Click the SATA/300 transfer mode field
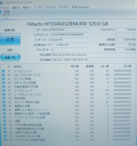The height and width of the screenshot is (146, 137). [70, 45]
